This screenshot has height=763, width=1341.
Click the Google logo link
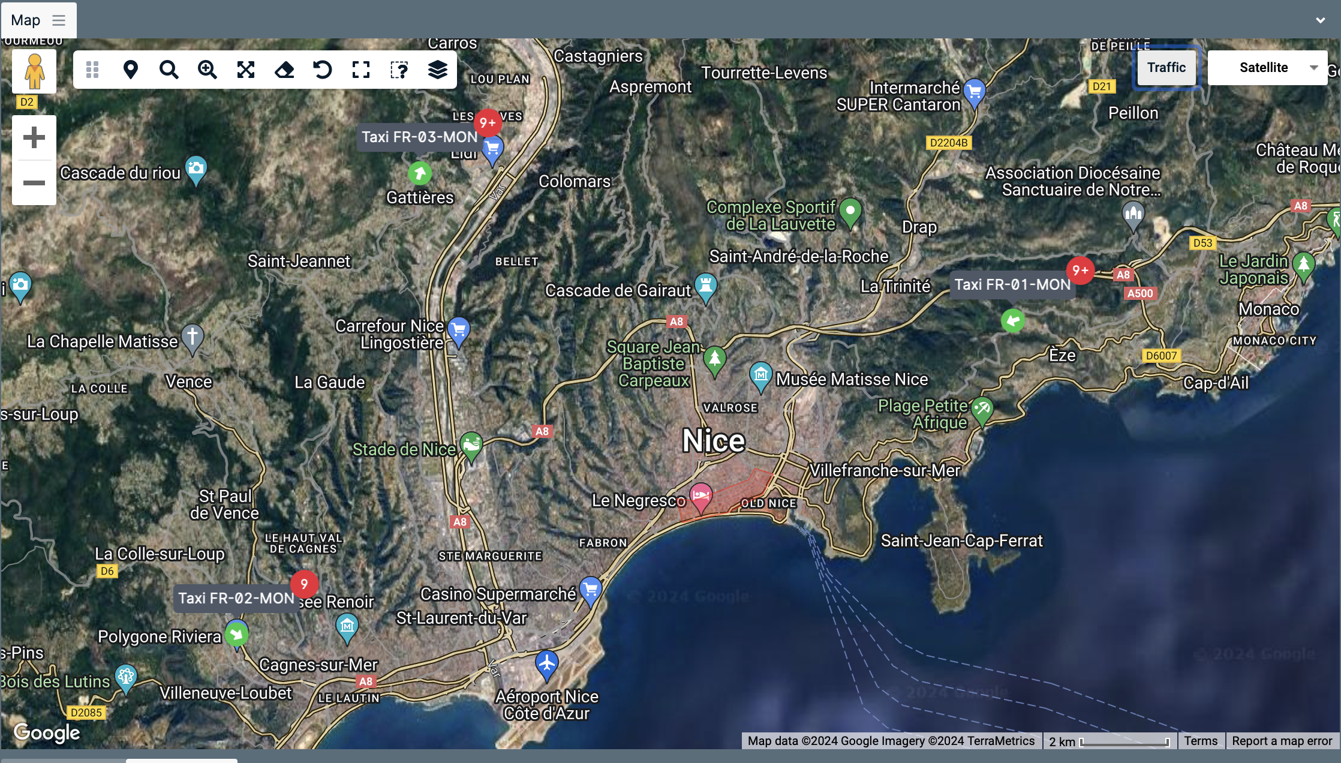point(47,732)
